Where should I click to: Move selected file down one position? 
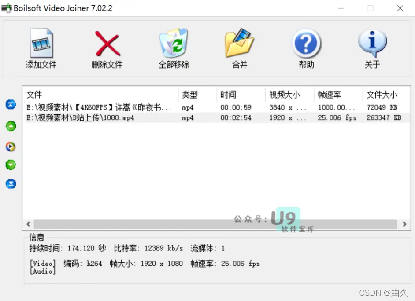pos(11,165)
